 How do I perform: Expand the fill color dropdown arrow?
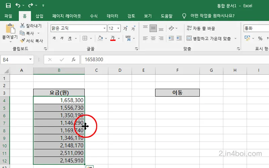(x=106, y=38)
